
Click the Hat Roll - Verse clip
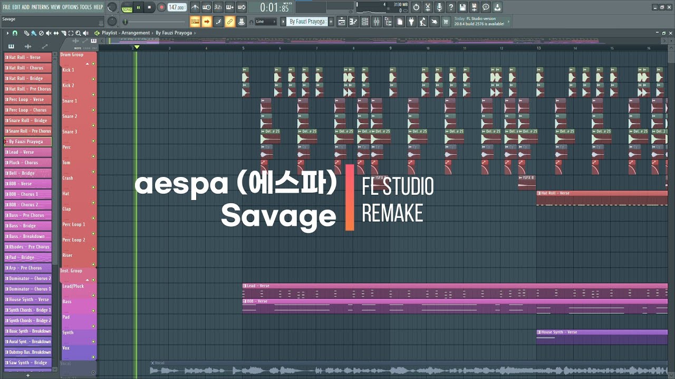[x=602, y=198]
